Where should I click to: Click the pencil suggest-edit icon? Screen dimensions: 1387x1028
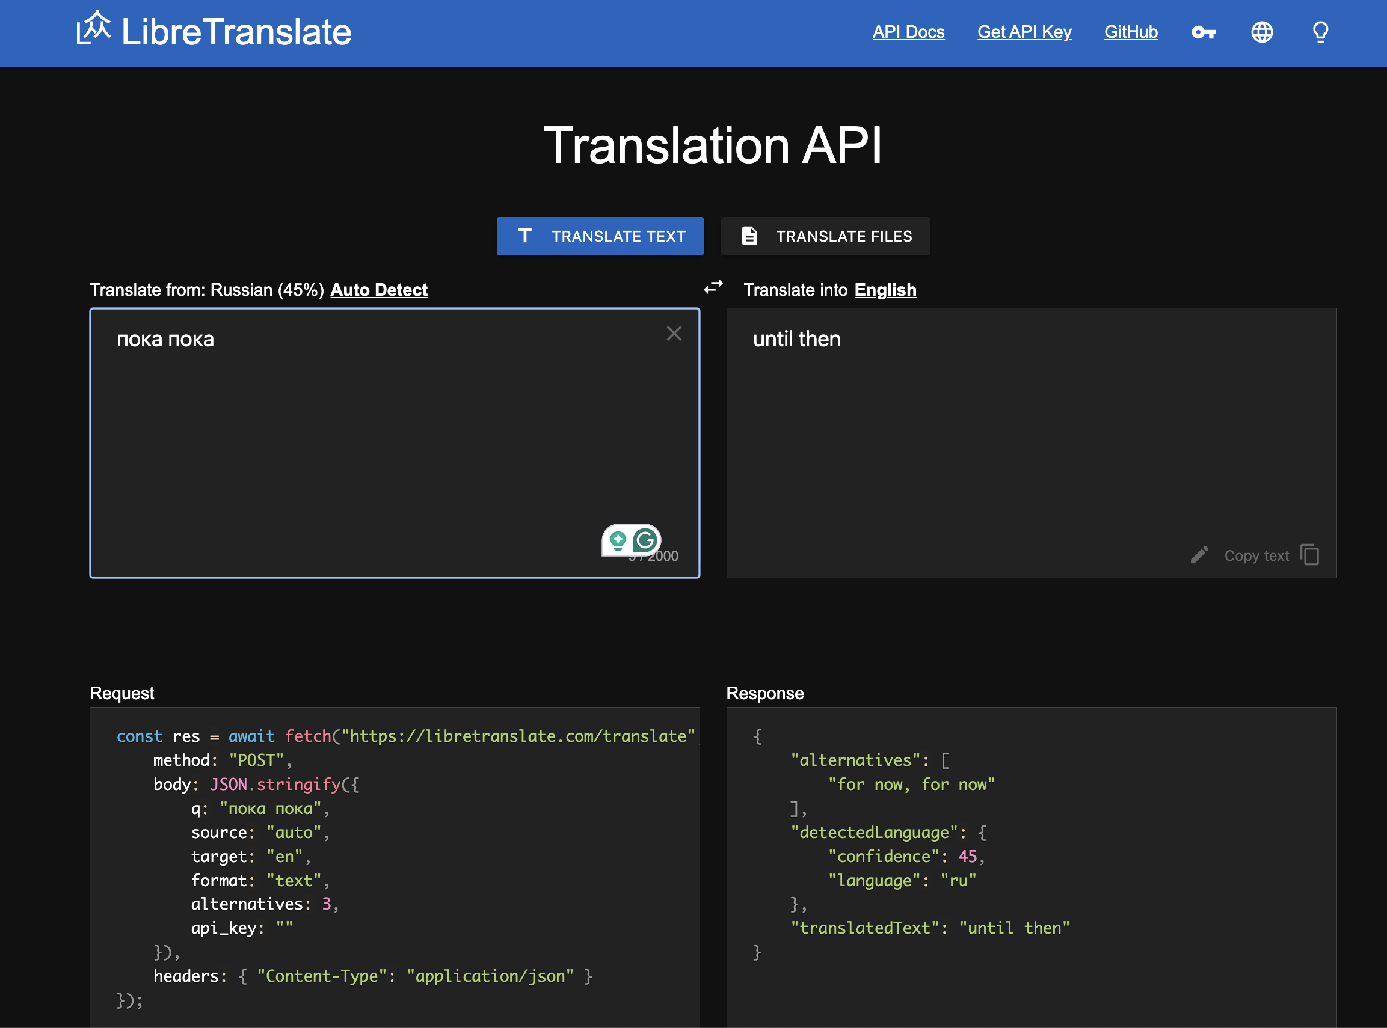[1199, 555]
